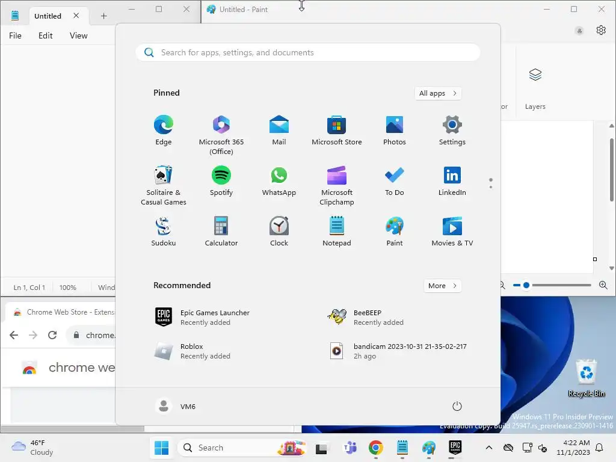Launch Paint from pinned apps

395,232
